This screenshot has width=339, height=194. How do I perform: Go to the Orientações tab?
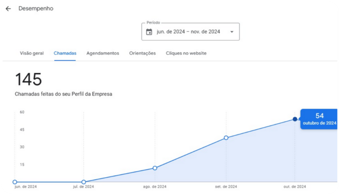pyautogui.click(x=142, y=53)
